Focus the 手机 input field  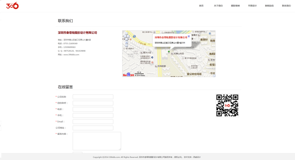[93, 115]
